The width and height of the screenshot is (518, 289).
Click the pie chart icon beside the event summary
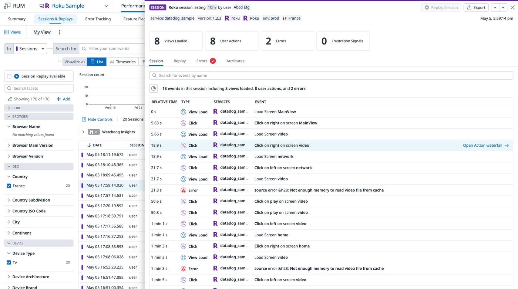154,88
